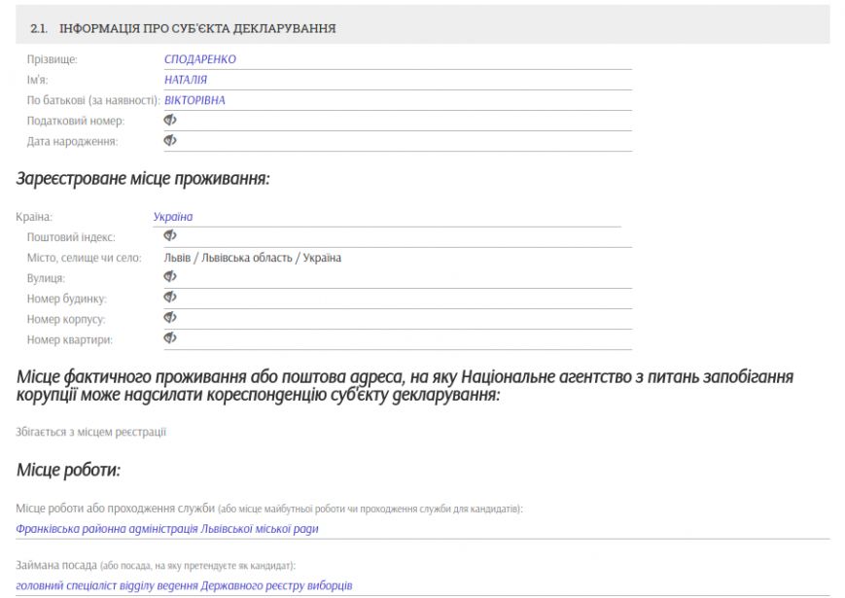Screen dimensions: 845x598
Task: Click heading Місце роботи
Action: 68,470
